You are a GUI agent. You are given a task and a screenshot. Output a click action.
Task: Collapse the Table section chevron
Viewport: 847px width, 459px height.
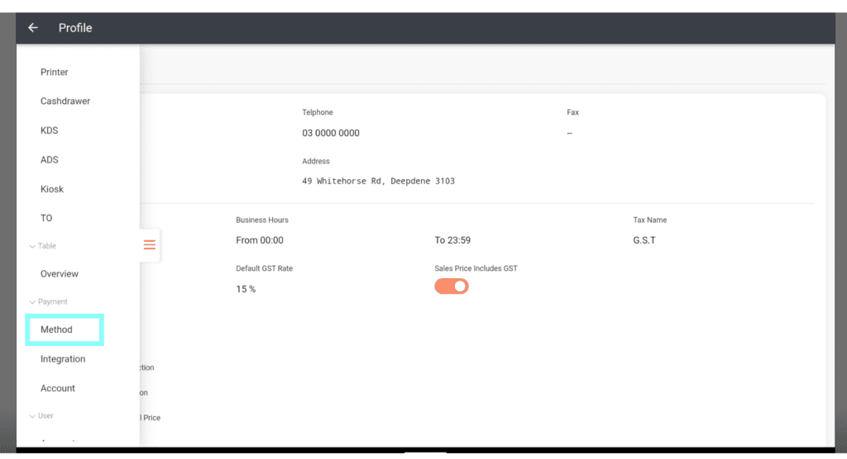click(32, 247)
